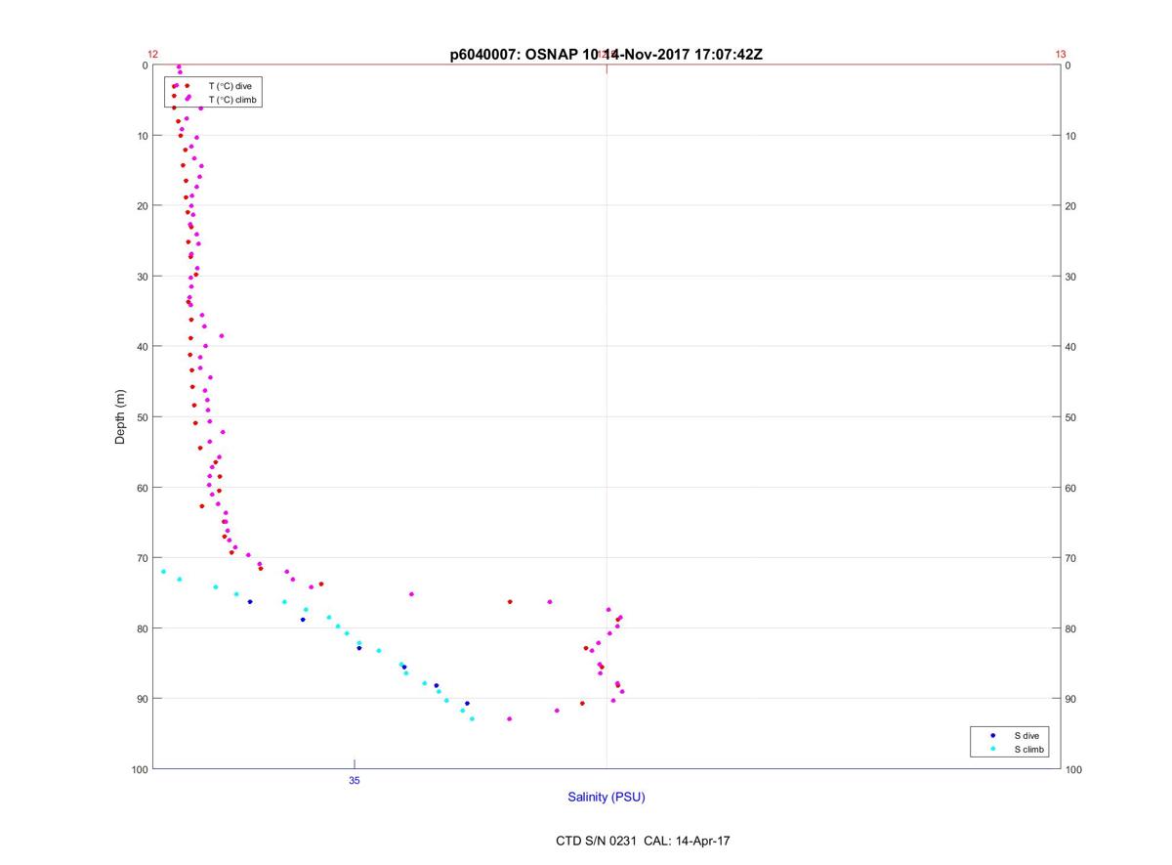Click depth tick '70' on left axis
Viewport: 1172px width, 865px height.
pyautogui.click(x=142, y=558)
